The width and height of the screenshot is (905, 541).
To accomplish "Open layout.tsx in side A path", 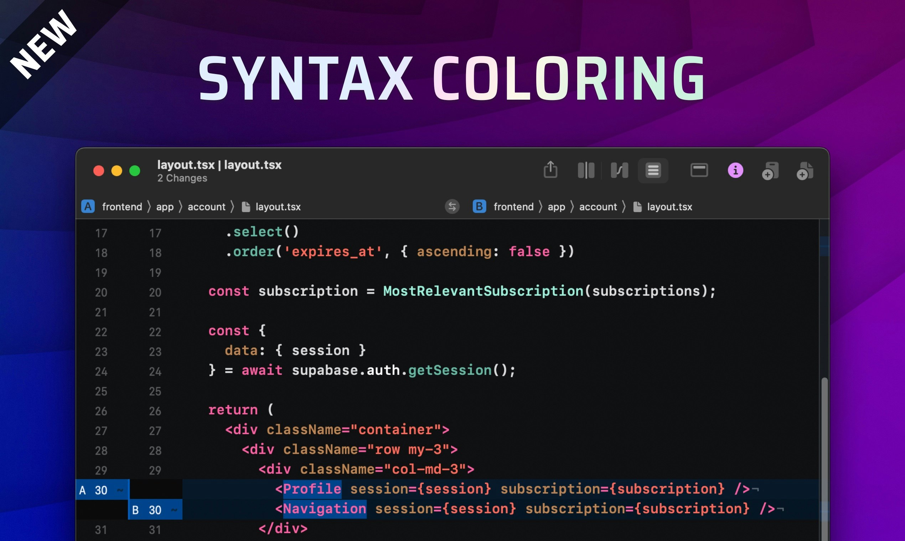I will 271,207.
